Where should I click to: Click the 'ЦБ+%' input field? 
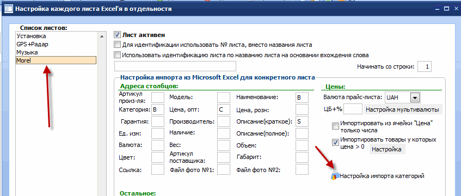[x=353, y=109]
